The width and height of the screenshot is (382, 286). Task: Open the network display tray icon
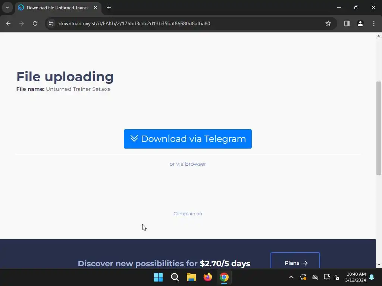coord(327,277)
